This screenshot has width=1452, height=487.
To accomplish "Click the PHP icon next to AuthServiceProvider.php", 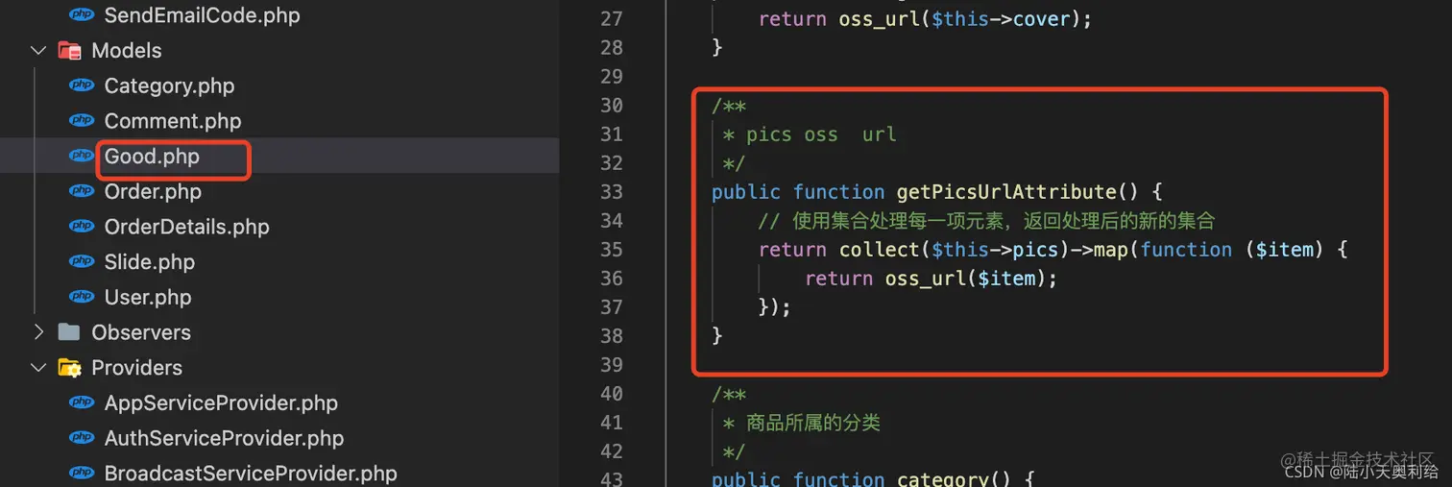I will point(82,438).
